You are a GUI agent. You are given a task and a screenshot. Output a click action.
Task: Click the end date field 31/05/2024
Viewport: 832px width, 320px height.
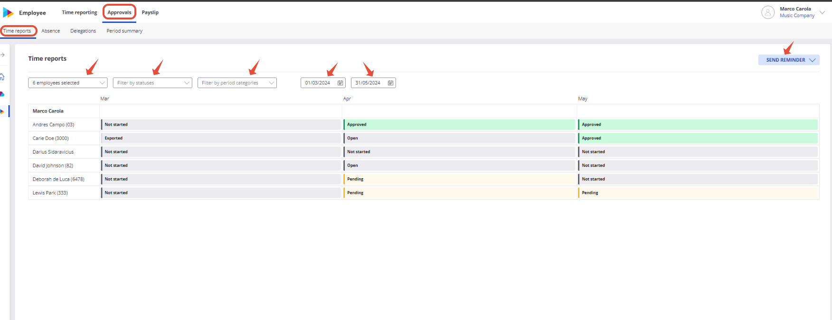click(373, 83)
